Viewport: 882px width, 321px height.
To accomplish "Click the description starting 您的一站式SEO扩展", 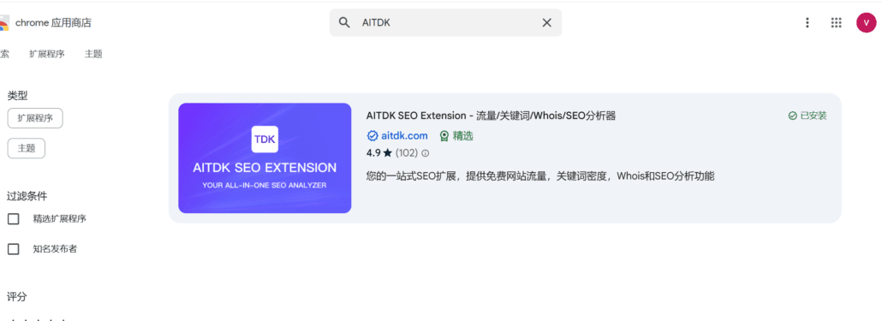I will [x=540, y=176].
